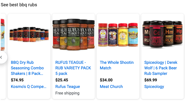This screenshot has height=101, width=185.
Task: Visit the Meat Church seller link
Action: tap(111, 87)
